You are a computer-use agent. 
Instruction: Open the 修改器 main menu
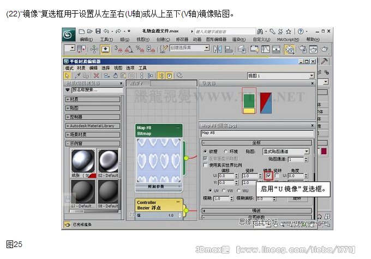tap(182, 39)
